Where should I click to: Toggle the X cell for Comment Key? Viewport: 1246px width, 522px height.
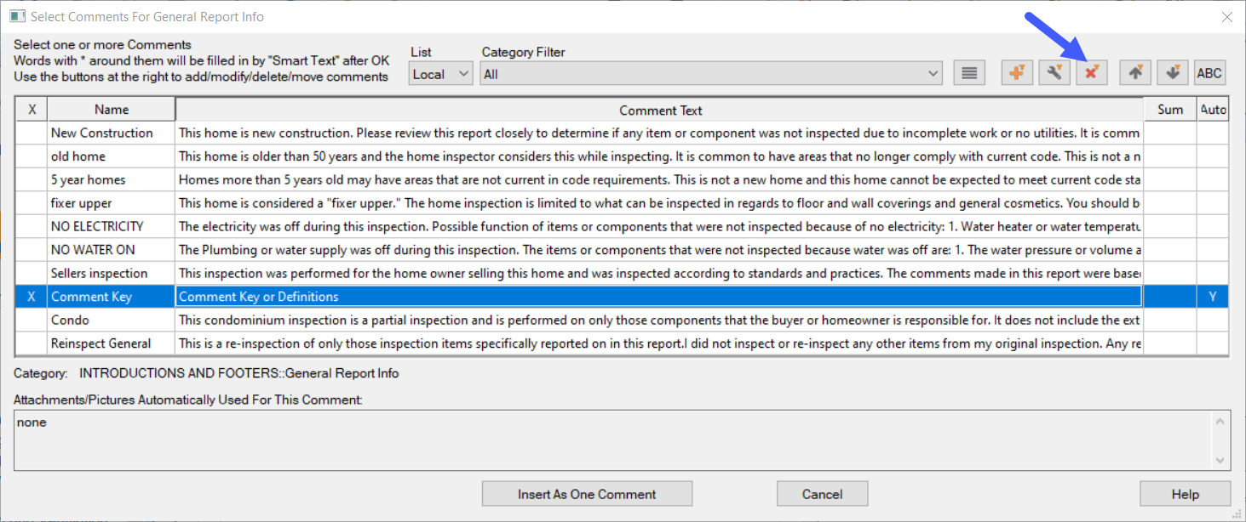point(32,297)
